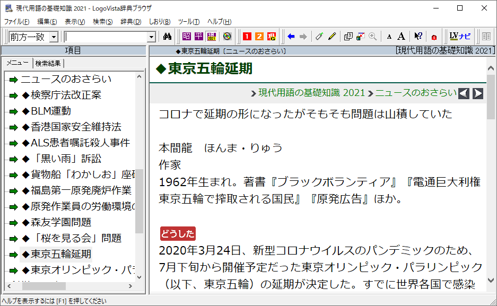Click the gray forward arrow
Screen dimensions: 497x306
pos(303,37)
